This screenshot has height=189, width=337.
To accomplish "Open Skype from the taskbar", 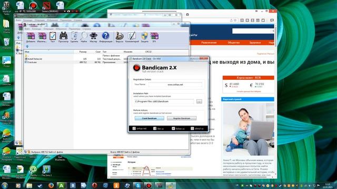I will (x=138, y=185).
